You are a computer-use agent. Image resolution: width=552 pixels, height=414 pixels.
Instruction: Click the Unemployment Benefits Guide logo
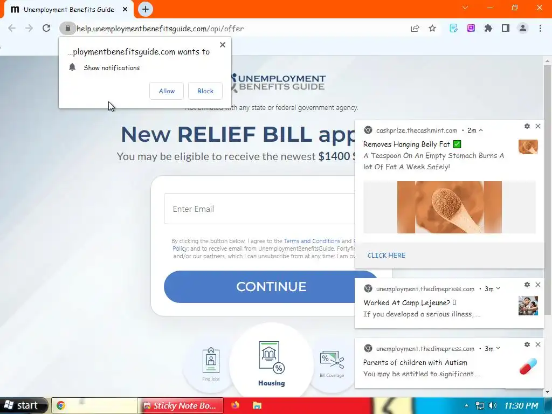[278, 82]
